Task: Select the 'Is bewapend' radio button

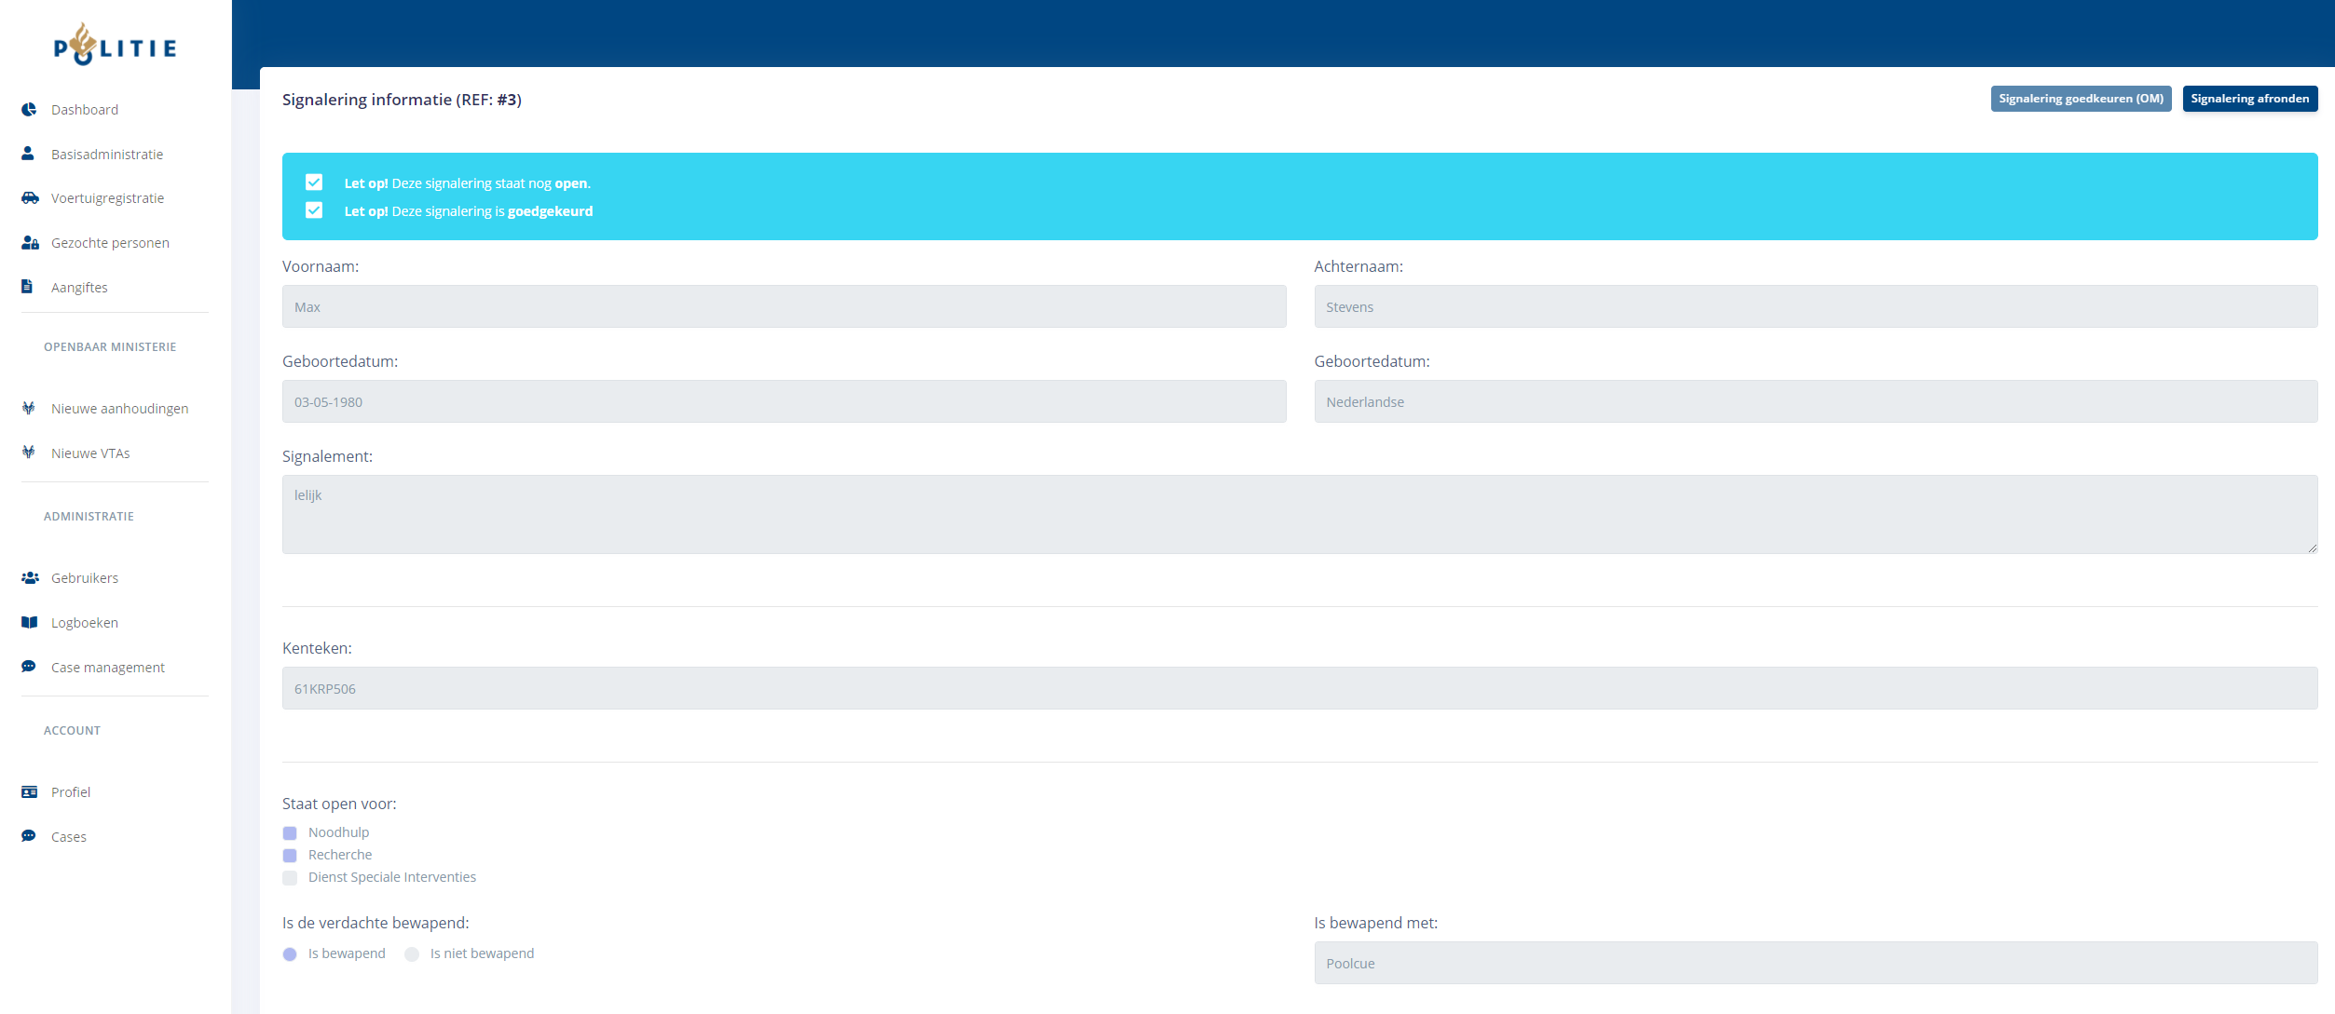Action: click(290, 954)
